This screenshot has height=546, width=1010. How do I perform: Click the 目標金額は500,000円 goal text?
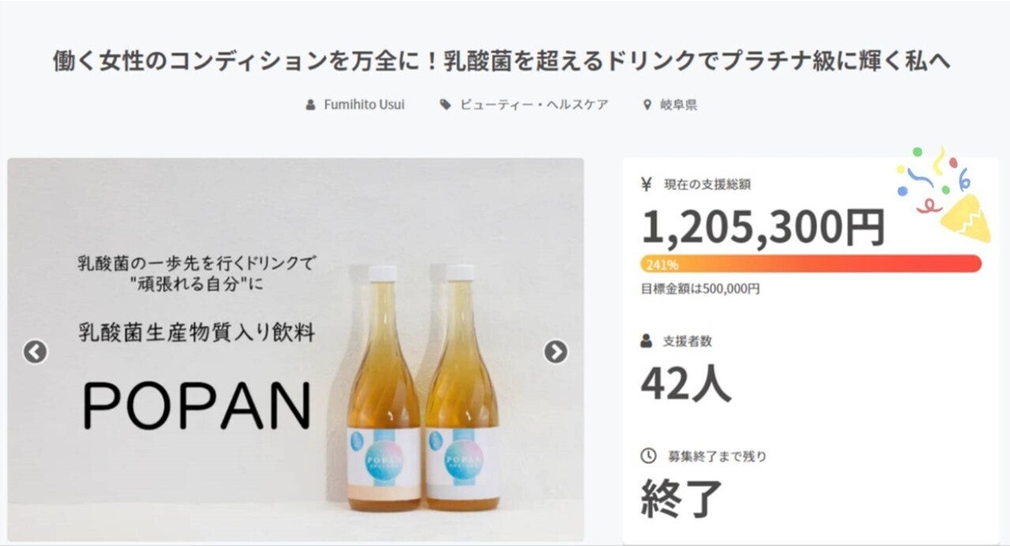click(x=700, y=289)
